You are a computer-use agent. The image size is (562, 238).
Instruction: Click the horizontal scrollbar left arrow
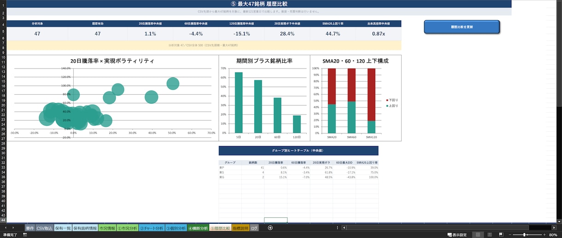pyautogui.click(x=344, y=228)
